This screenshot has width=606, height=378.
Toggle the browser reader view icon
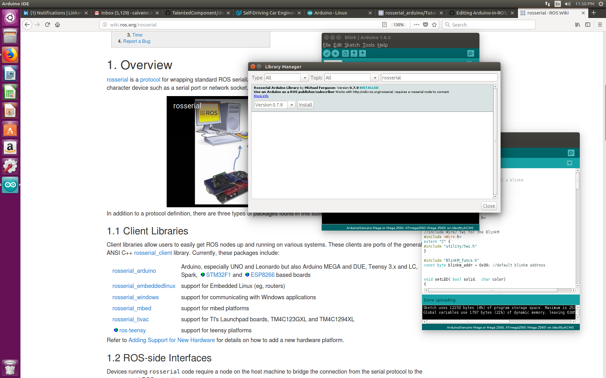coord(384,25)
